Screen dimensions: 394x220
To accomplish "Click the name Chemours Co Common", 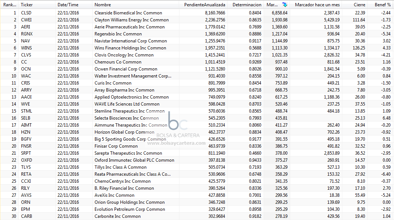I will pyautogui.click(x=118, y=62).
